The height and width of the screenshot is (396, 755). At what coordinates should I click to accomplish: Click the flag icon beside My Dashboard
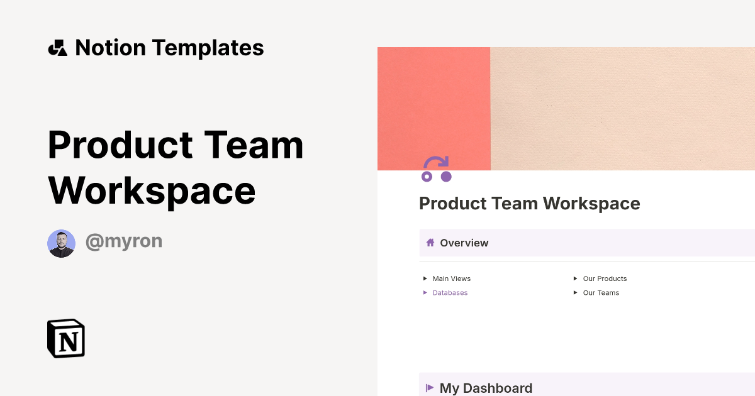point(428,388)
